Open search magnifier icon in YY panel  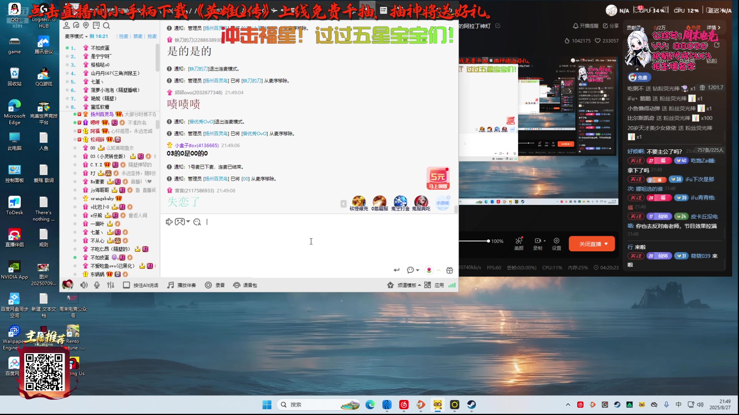[107, 25]
